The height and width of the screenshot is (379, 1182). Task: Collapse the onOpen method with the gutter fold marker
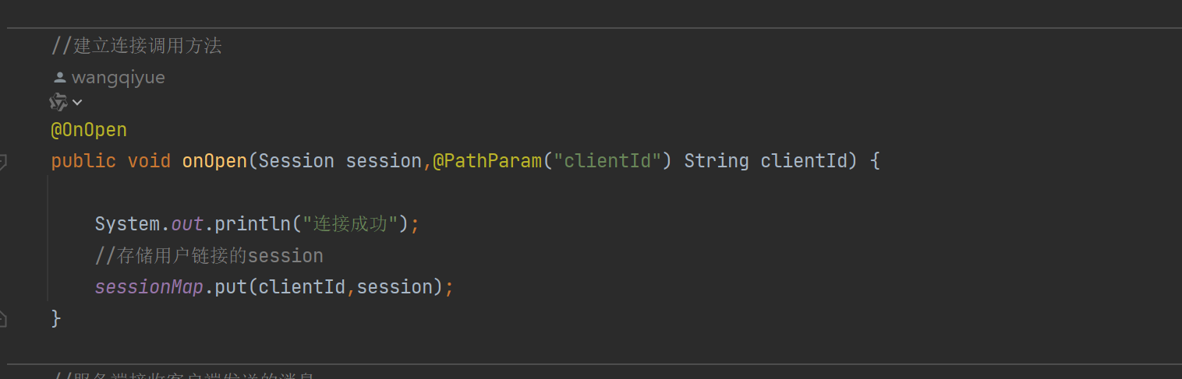[2, 162]
